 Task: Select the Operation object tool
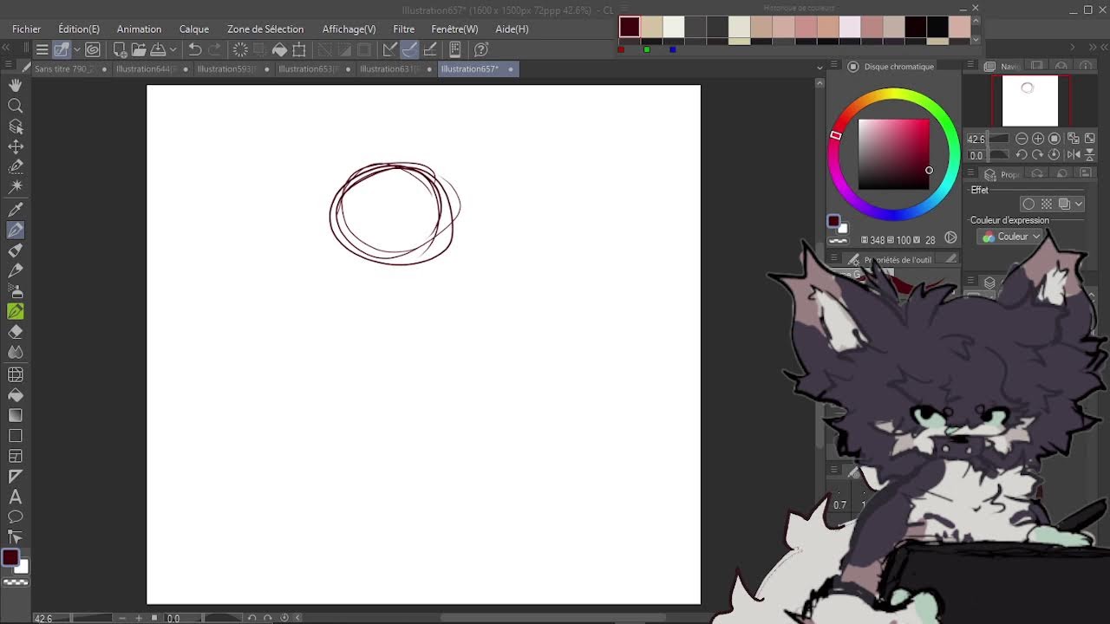click(x=16, y=127)
